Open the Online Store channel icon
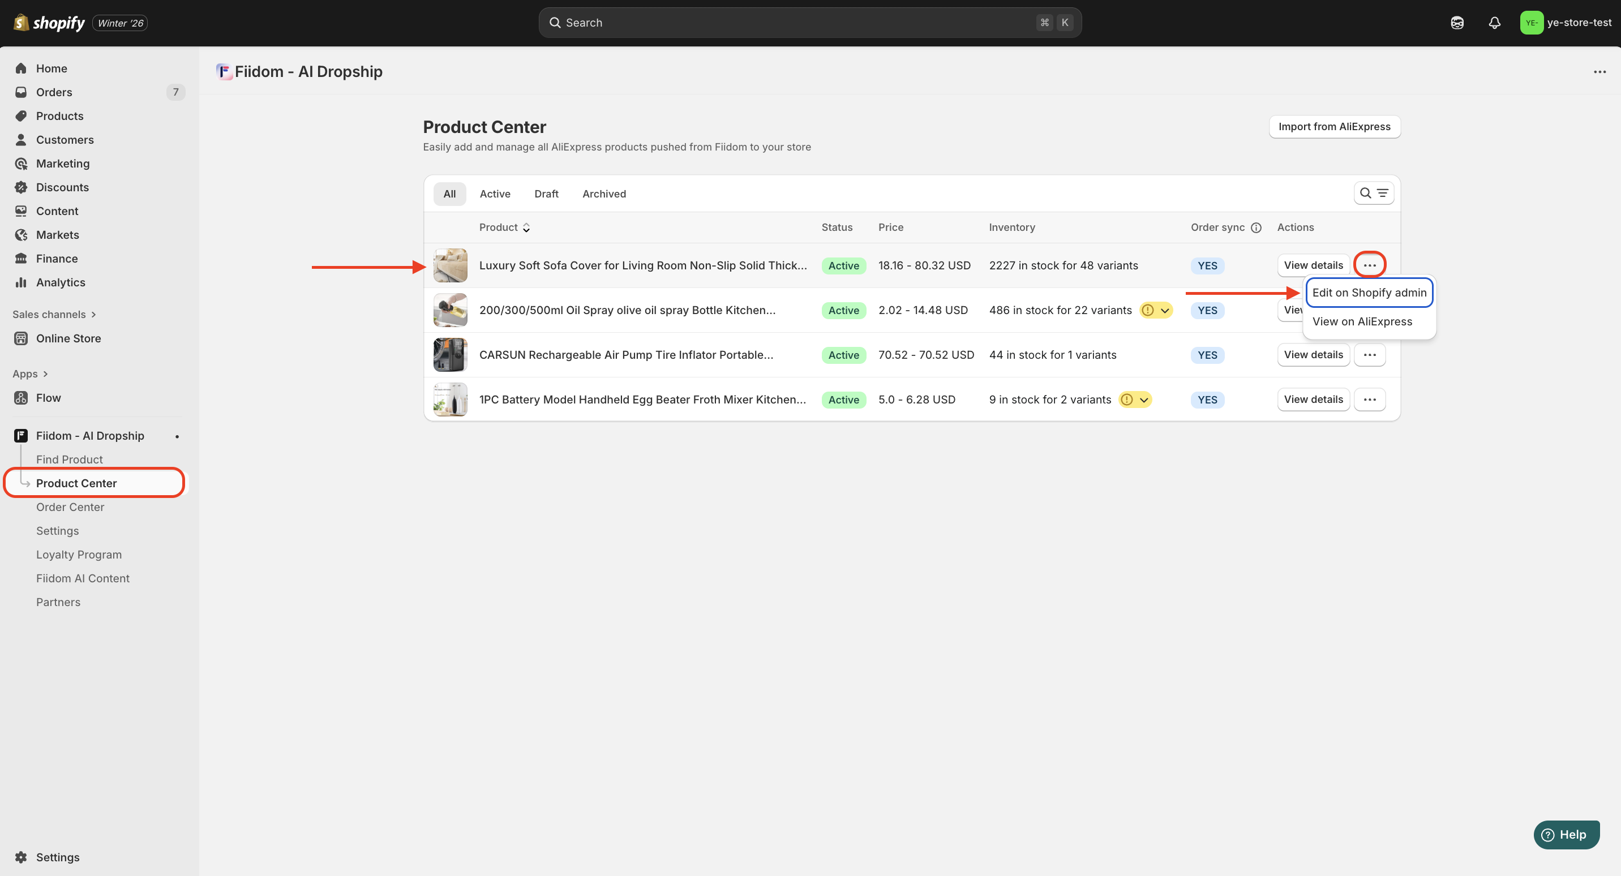Image resolution: width=1621 pixels, height=876 pixels. (21, 338)
